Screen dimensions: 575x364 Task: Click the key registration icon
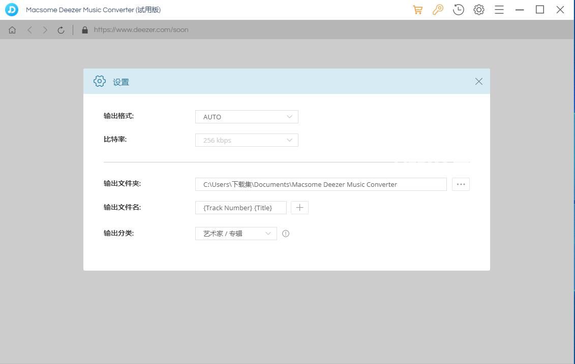point(438,10)
